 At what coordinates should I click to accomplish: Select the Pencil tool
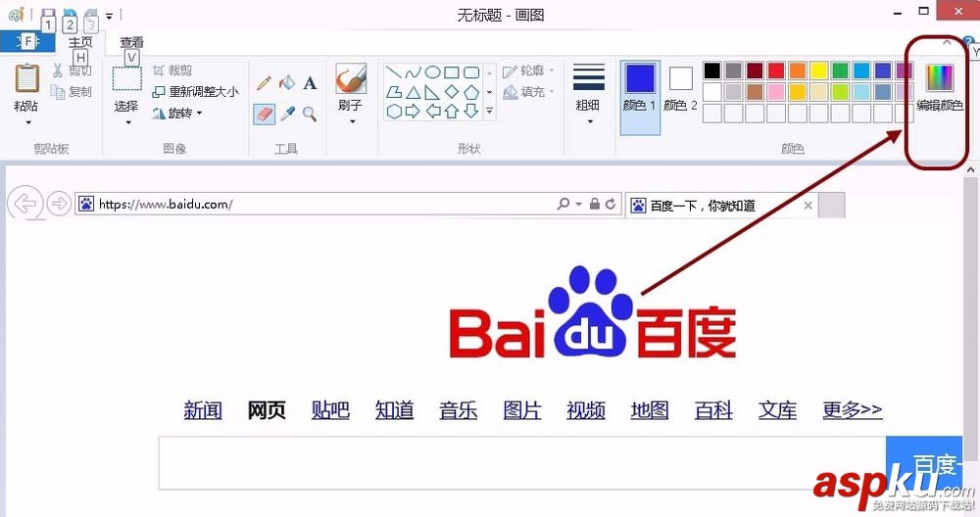pyautogui.click(x=264, y=82)
